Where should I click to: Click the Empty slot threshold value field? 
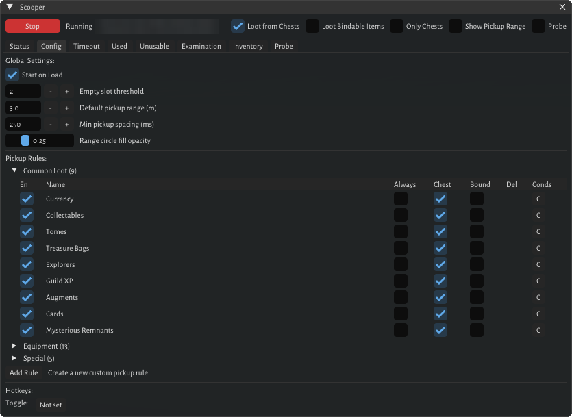pos(23,91)
